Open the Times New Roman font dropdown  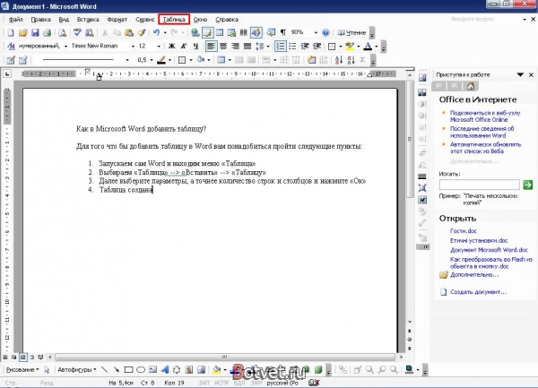pyautogui.click(x=133, y=46)
